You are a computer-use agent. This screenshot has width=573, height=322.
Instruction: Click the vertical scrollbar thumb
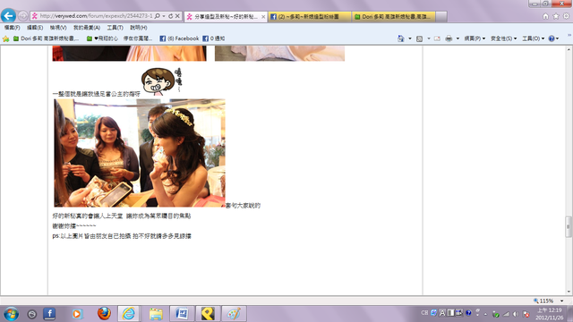pos(569,226)
